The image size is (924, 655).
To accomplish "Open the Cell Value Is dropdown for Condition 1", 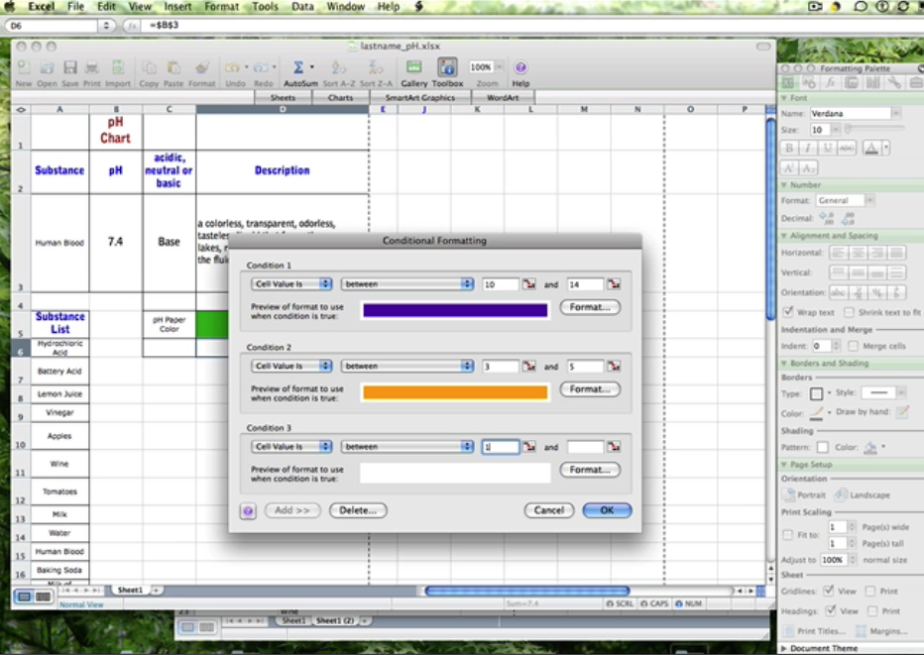I will pos(290,283).
